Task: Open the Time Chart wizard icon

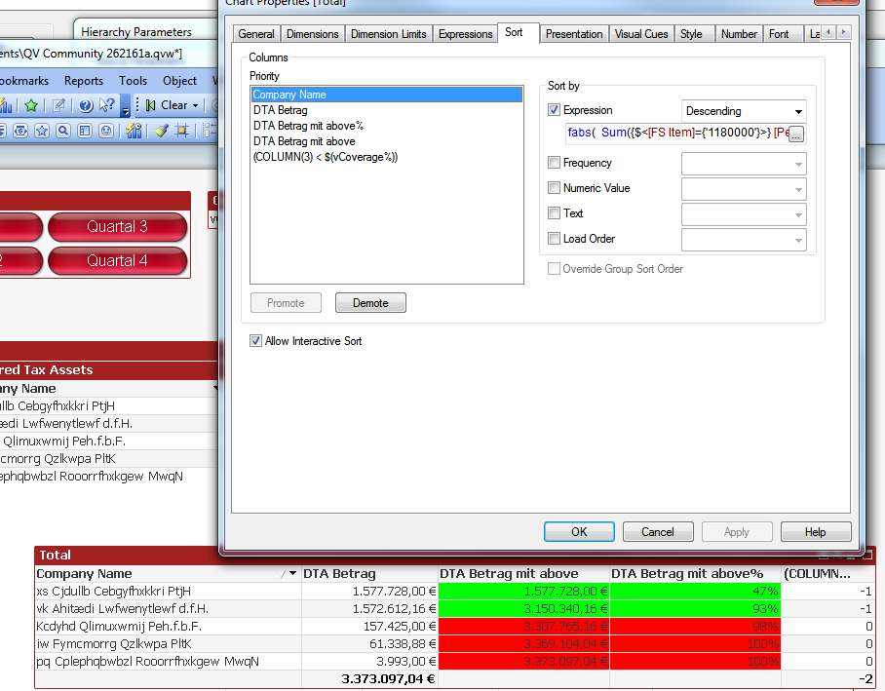Action: pos(134,131)
